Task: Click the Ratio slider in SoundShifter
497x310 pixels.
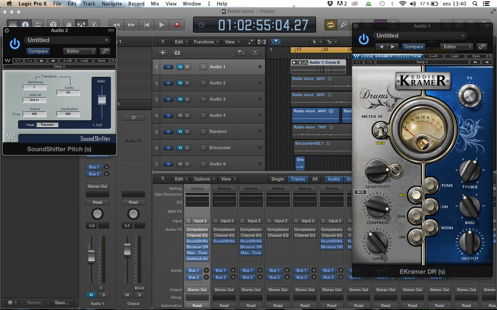Action: click(x=102, y=100)
